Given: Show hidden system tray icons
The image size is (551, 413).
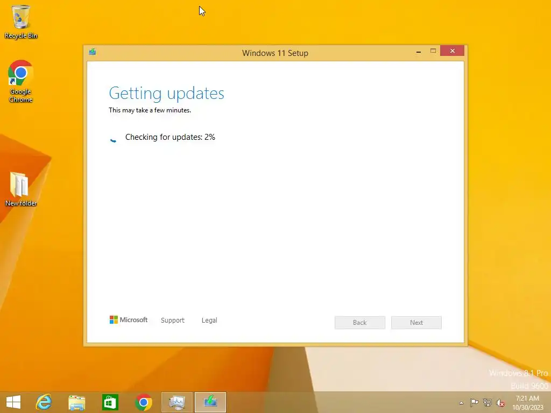Looking at the screenshot, I should [x=461, y=403].
